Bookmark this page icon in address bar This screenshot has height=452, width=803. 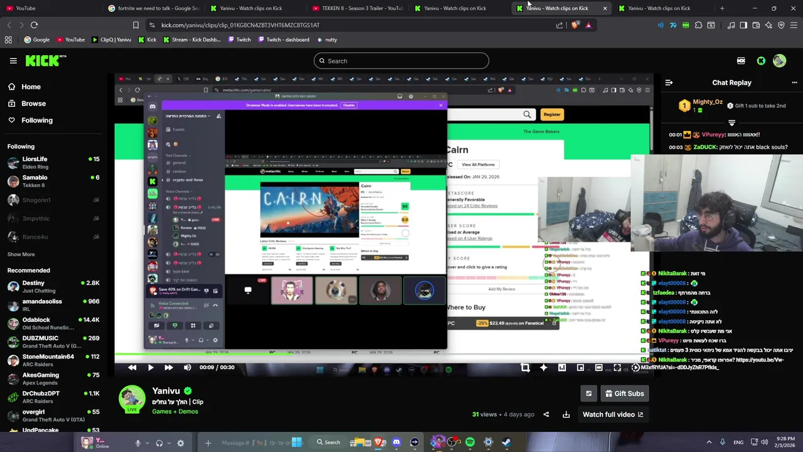point(136,25)
